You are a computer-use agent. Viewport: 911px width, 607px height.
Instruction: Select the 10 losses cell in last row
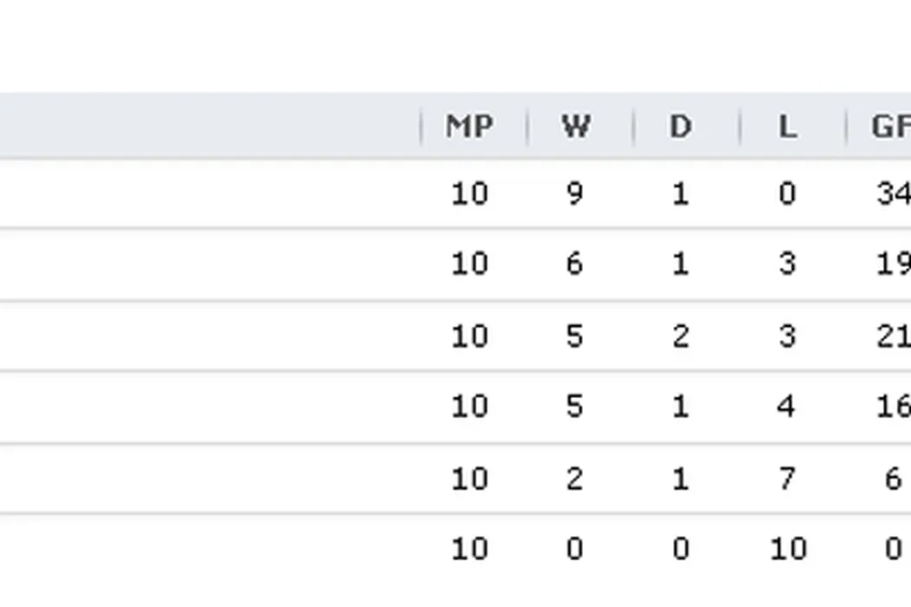pyautogui.click(x=787, y=549)
